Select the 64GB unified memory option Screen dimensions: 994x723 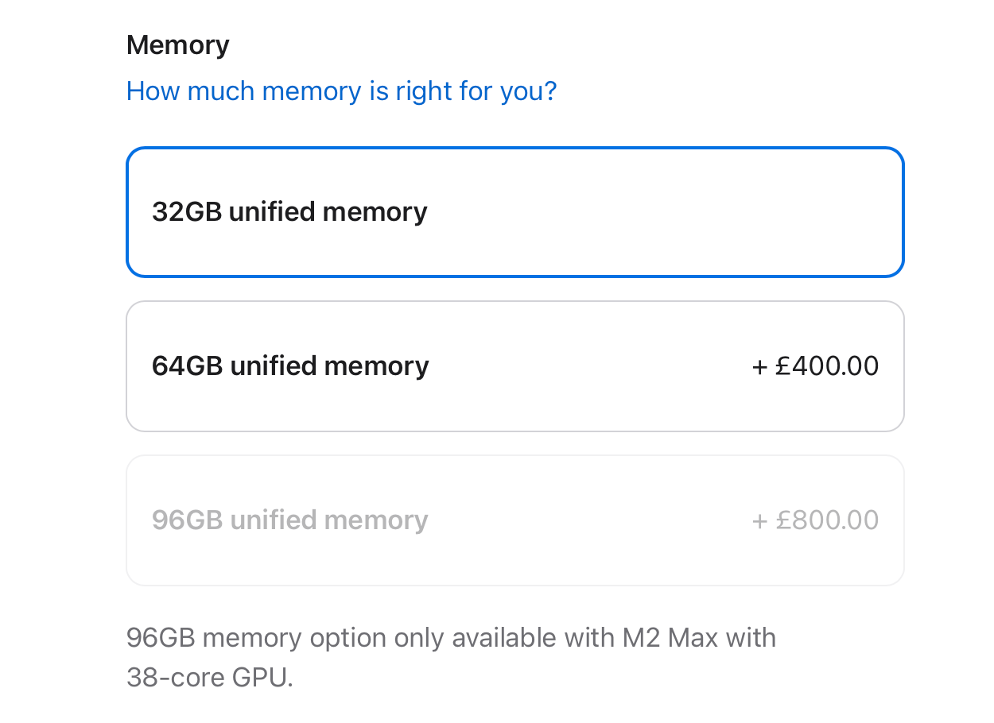pos(515,365)
